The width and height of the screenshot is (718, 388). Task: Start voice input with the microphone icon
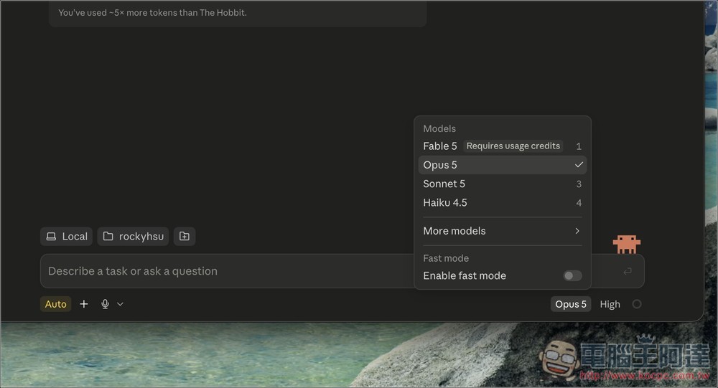105,304
